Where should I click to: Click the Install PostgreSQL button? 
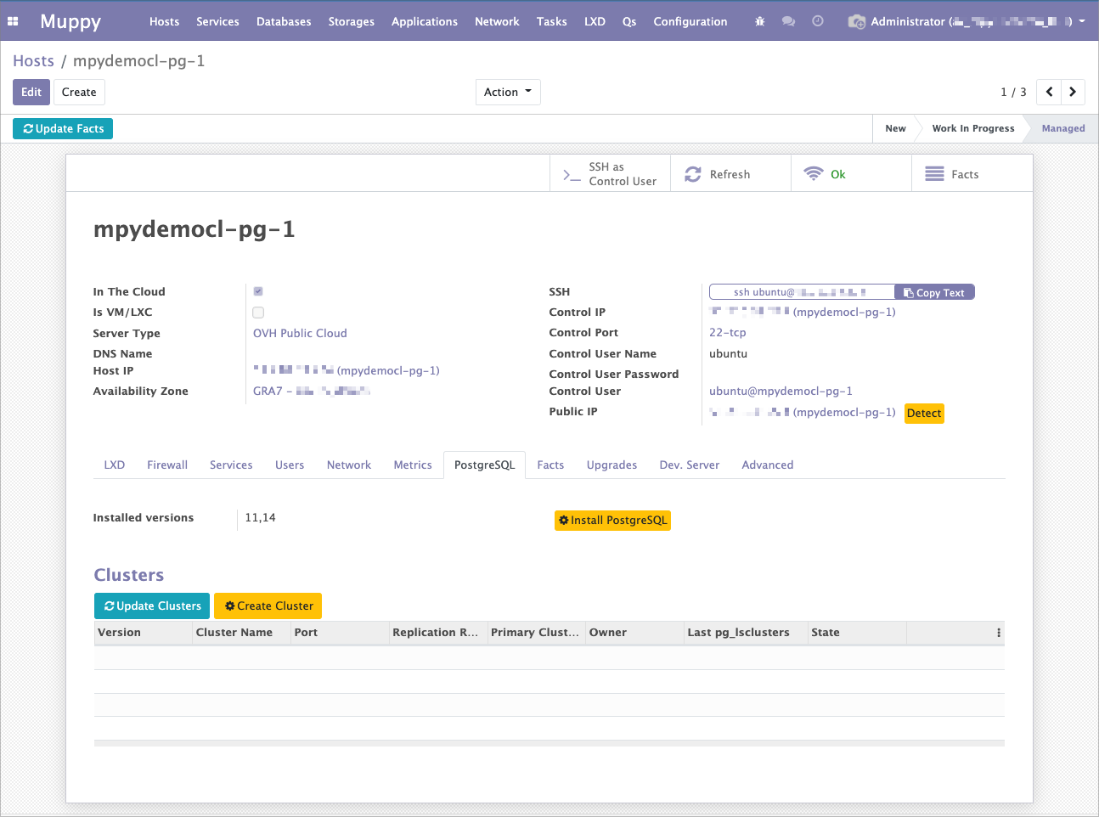tap(612, 521)
